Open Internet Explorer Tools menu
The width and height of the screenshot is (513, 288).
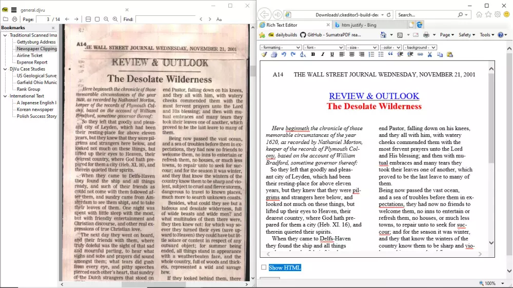tap(487, 35)
